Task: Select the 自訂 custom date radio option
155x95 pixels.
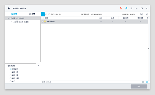Action: 11,81
